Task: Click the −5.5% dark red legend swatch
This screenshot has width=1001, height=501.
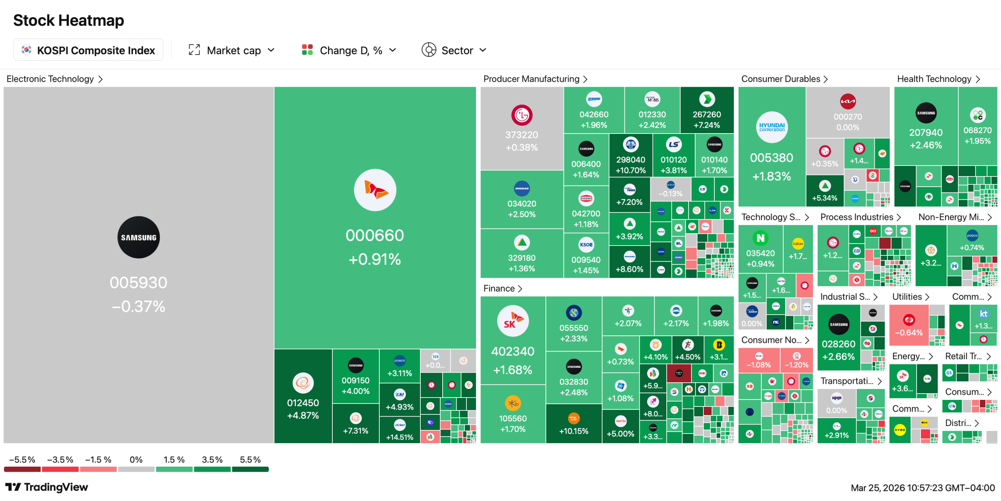Action: [22, 469]
